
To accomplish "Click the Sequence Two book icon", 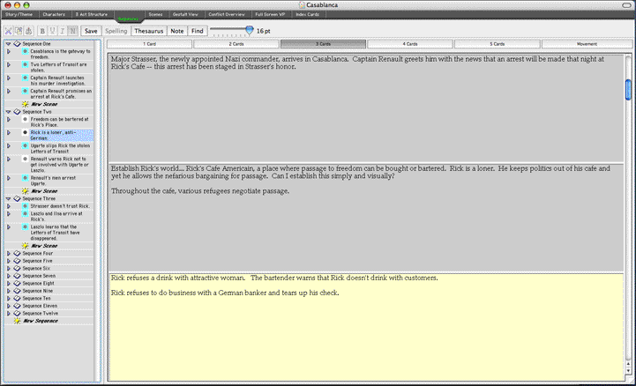I will pyautogui.click(x=17, y=112).
